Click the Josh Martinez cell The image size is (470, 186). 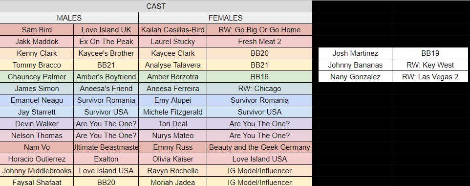(355, 53)
